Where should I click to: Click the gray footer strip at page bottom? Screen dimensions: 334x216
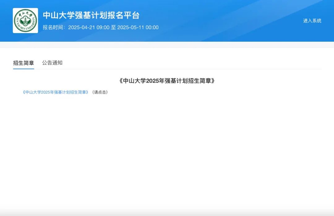(x=167, y=213)
